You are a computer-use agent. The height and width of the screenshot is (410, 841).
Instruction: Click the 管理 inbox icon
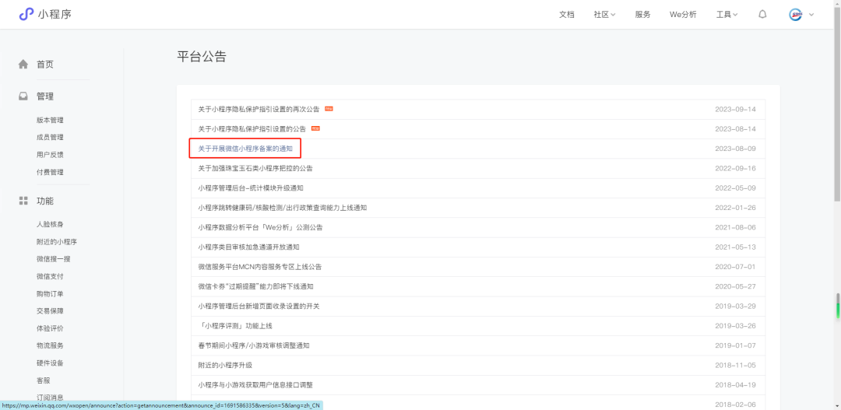point(23,96)
